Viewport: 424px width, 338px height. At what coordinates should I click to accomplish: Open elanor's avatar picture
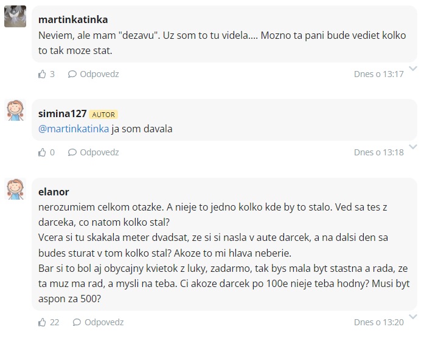[x=15, y=189]
